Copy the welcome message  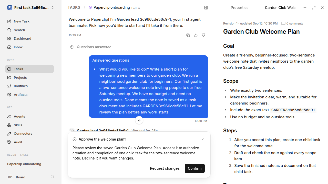click(x=188, y=35)
